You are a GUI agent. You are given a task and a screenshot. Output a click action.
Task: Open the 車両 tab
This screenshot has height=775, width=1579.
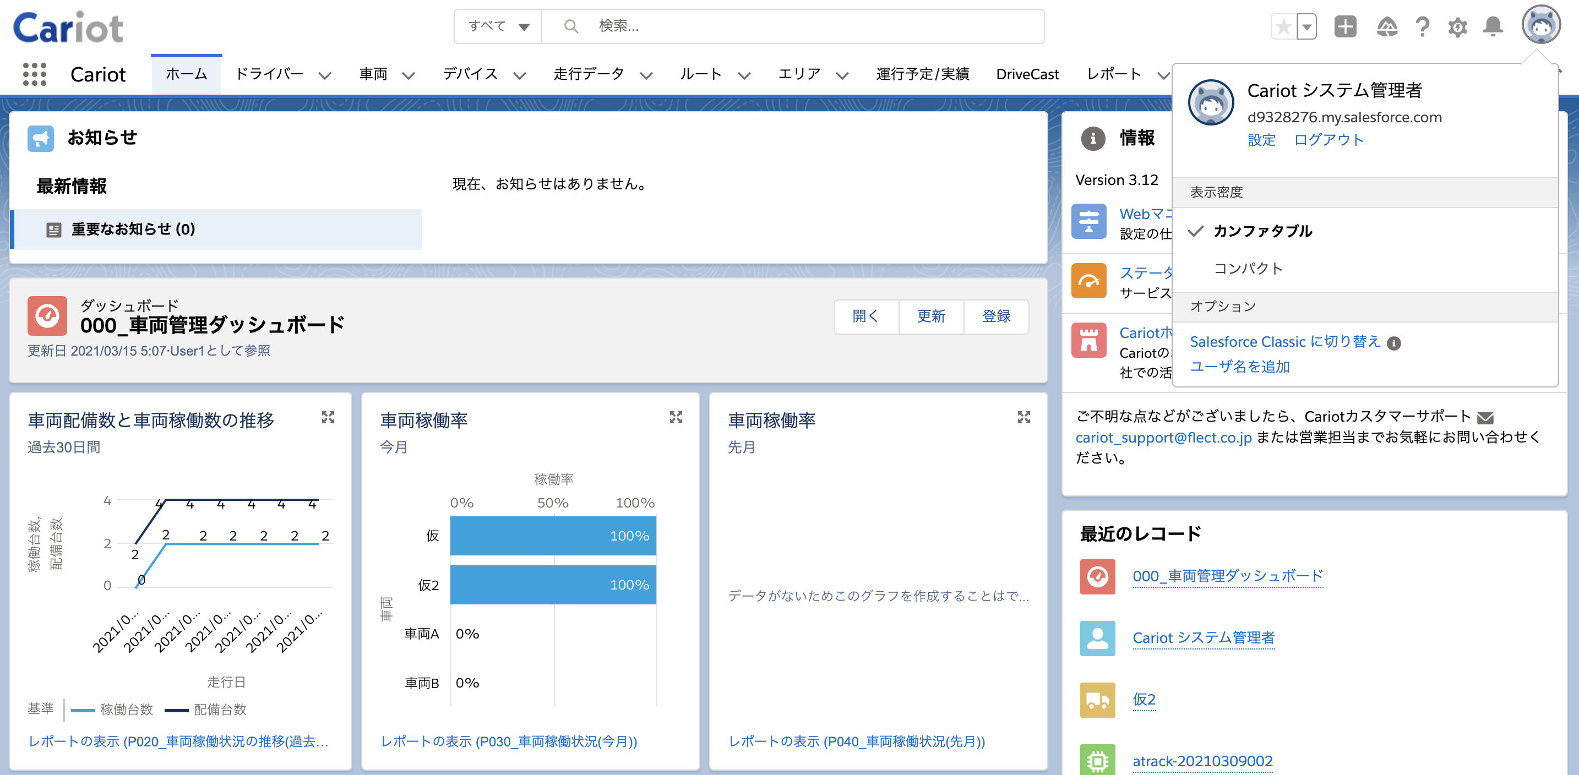373,74
